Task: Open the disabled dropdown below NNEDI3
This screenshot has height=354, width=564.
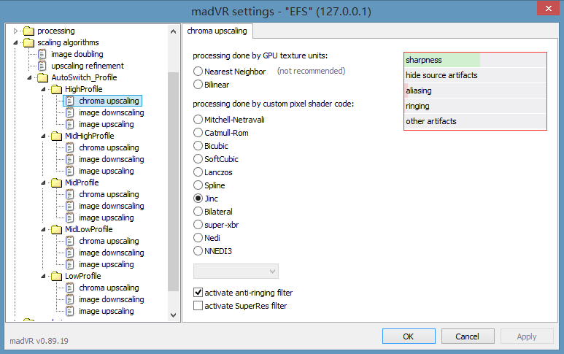Action: point(235,272)
